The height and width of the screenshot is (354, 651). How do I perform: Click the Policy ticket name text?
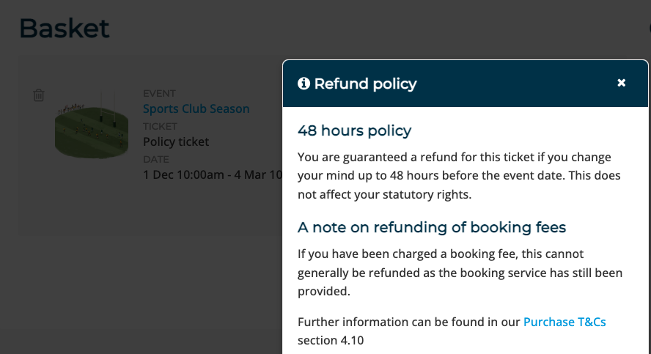point(176,141)
